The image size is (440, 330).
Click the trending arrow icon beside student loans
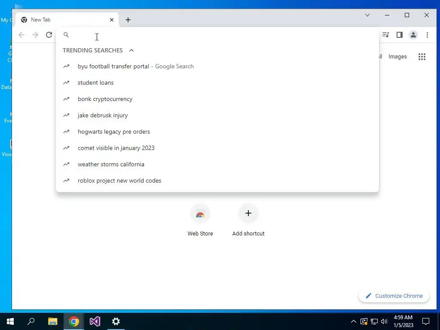[x=66, y=83]
